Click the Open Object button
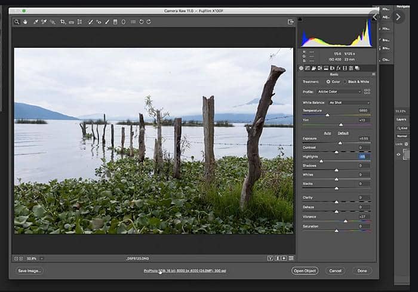 pos(305,271)
